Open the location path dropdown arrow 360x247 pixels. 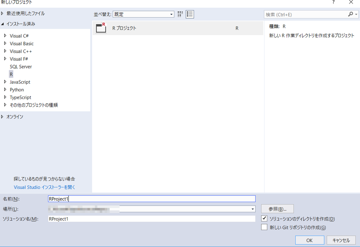(x=252, y=209)
